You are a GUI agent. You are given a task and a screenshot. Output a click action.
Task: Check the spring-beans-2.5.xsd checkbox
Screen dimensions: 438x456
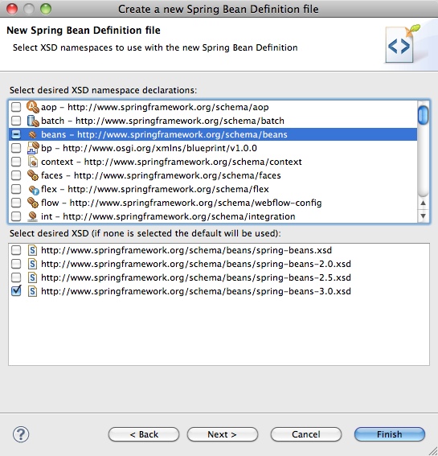pyautogui.click(x=16, y=277)
